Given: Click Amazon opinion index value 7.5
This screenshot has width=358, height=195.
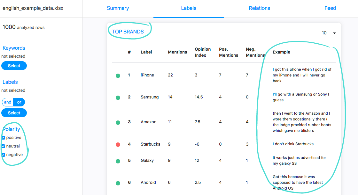Looking at the screenshot, I should [198, 122].
